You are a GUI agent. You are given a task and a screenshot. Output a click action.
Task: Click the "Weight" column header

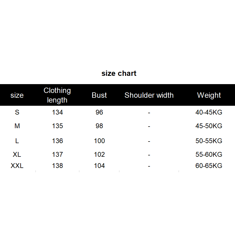point(209,95)
